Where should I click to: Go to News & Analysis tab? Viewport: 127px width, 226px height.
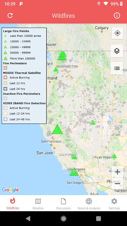[x=89, y=204]
